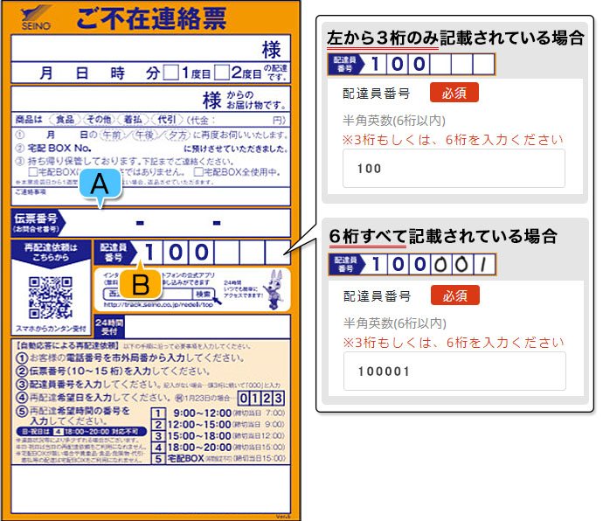Image resolution: width=603 pixels, height=521 pixels.
Task: Click the kangaroo mascot illustration
Action: [x=274, y=289]
